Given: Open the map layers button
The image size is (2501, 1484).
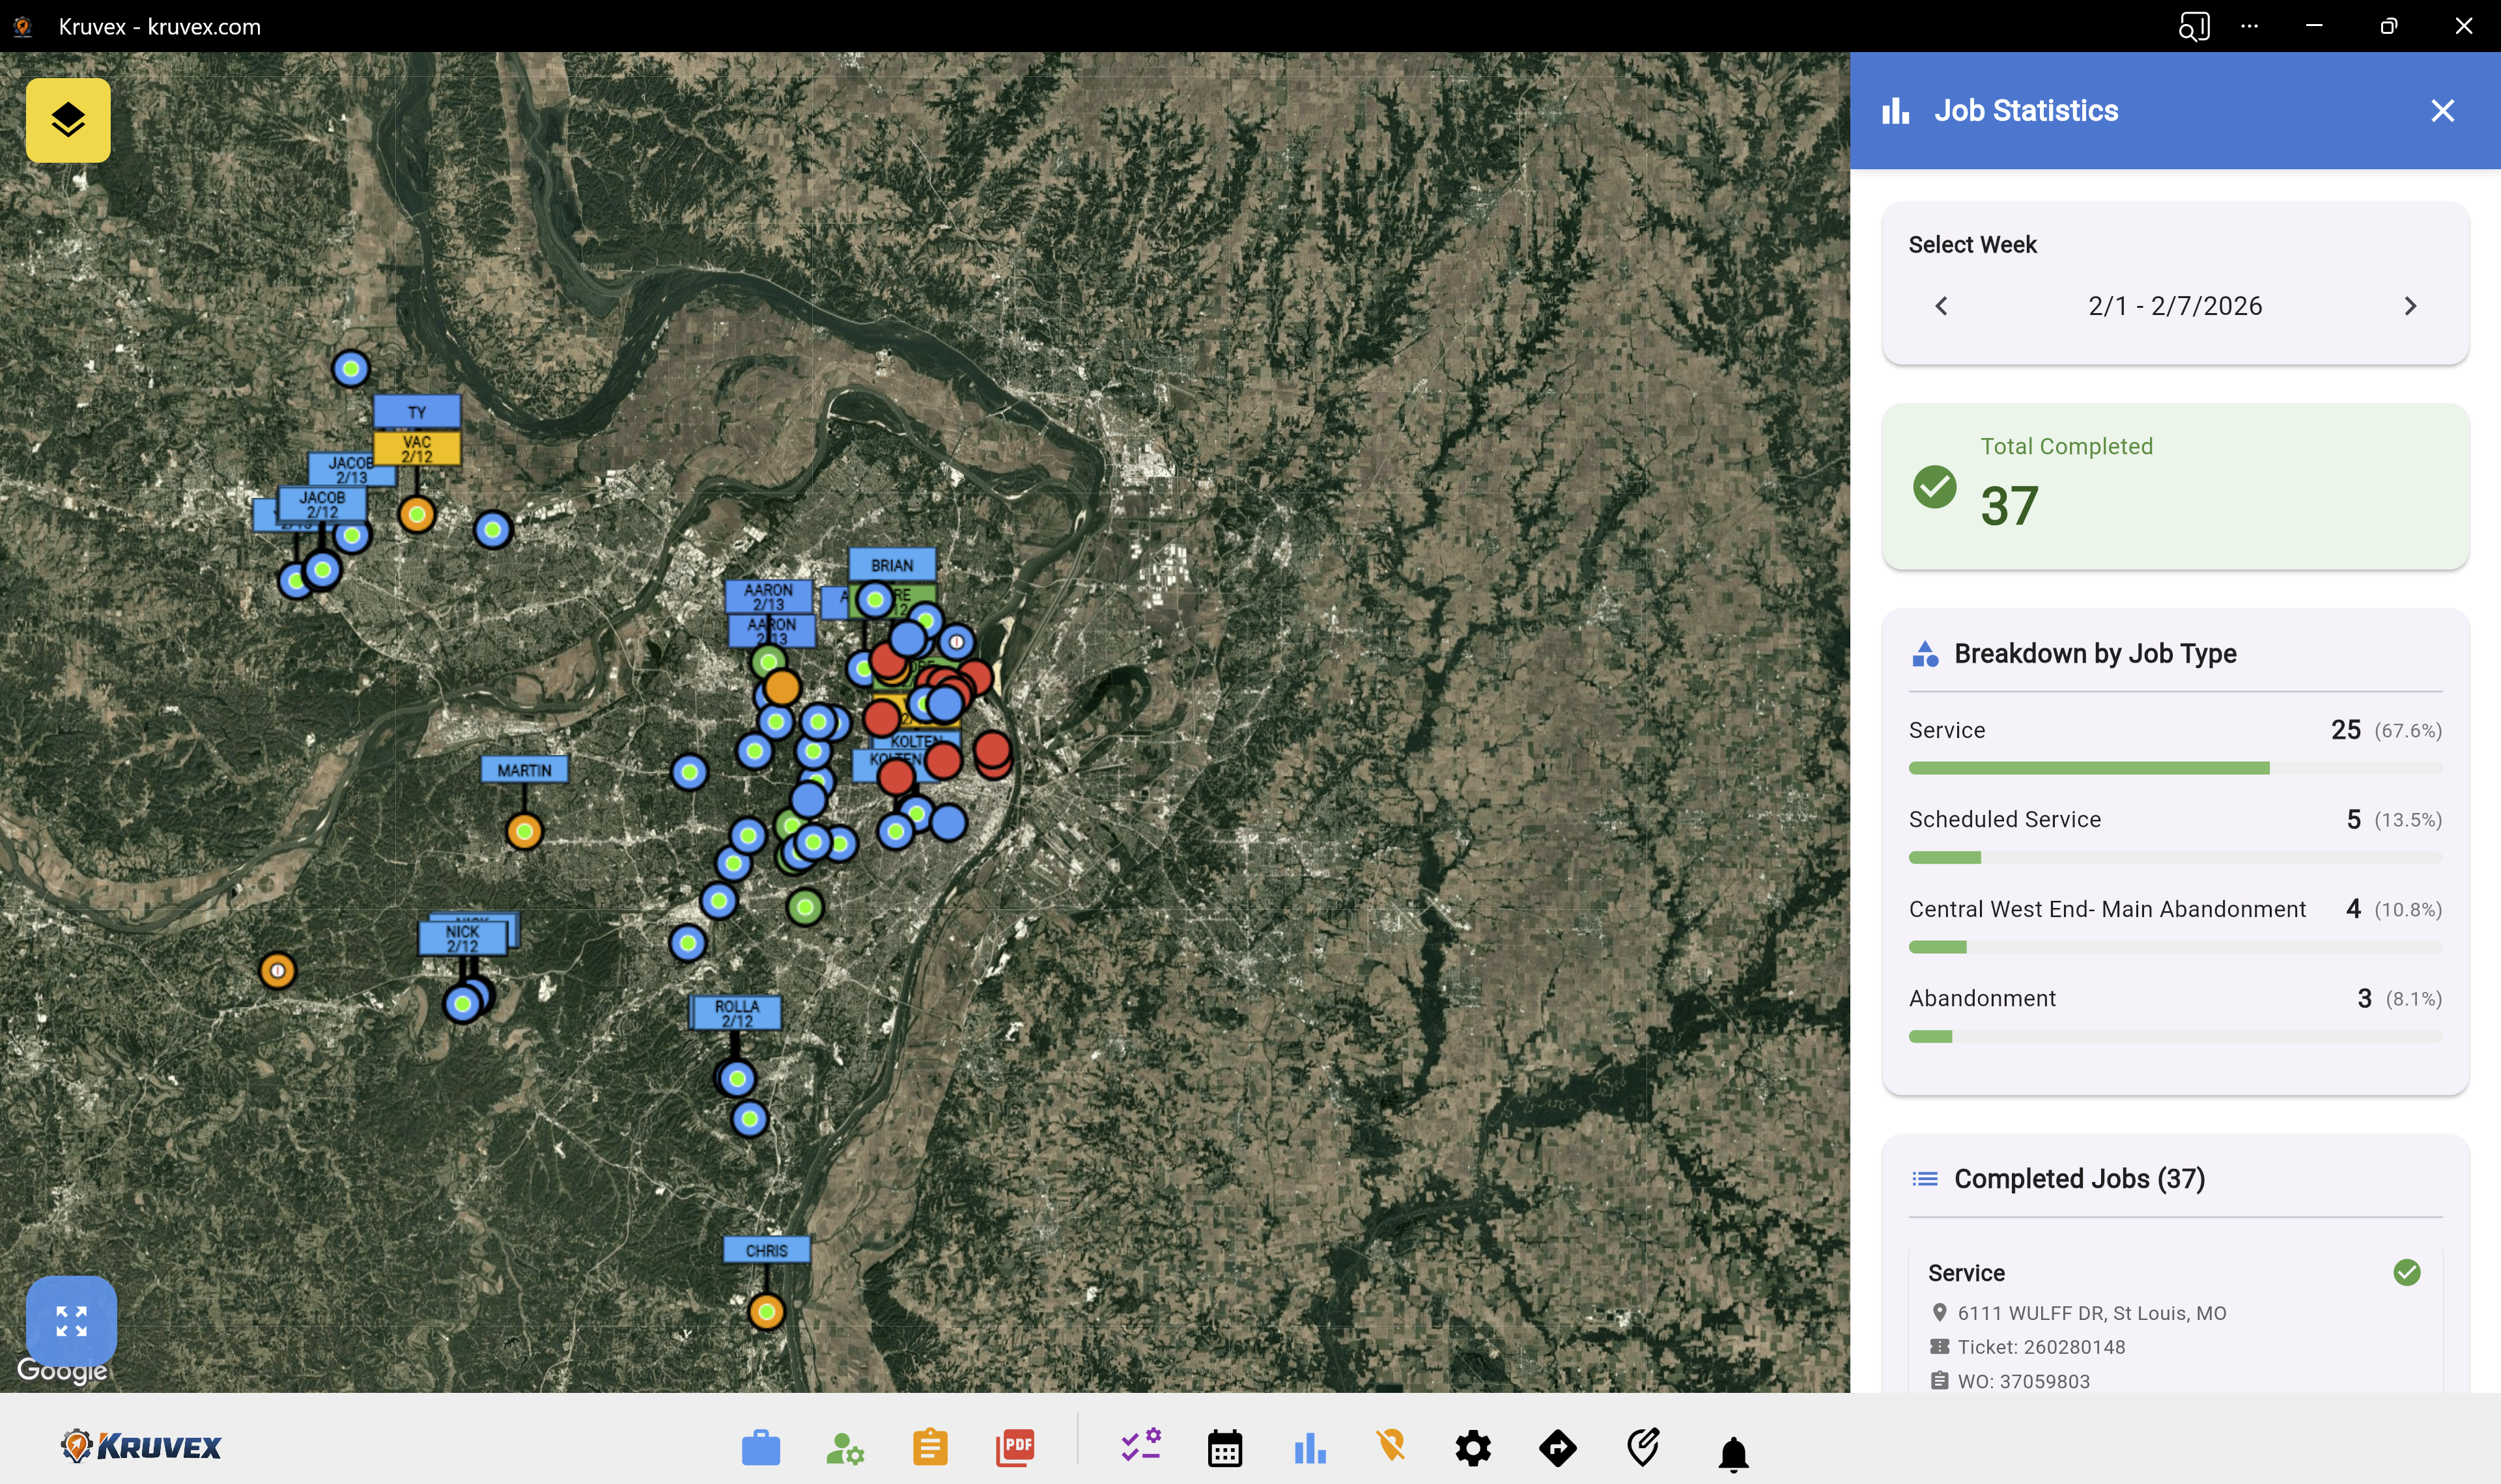Looking at the screenshot, I should coord(68,120).
